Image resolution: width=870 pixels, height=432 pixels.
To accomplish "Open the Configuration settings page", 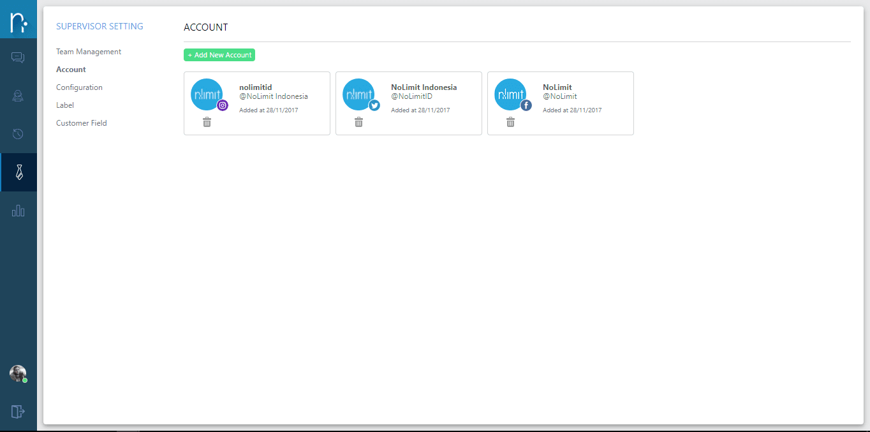I will (x=79, y=87).
